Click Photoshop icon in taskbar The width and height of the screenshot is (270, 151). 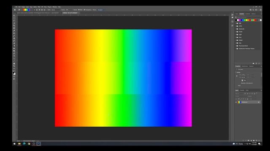[x=38, y=144]
